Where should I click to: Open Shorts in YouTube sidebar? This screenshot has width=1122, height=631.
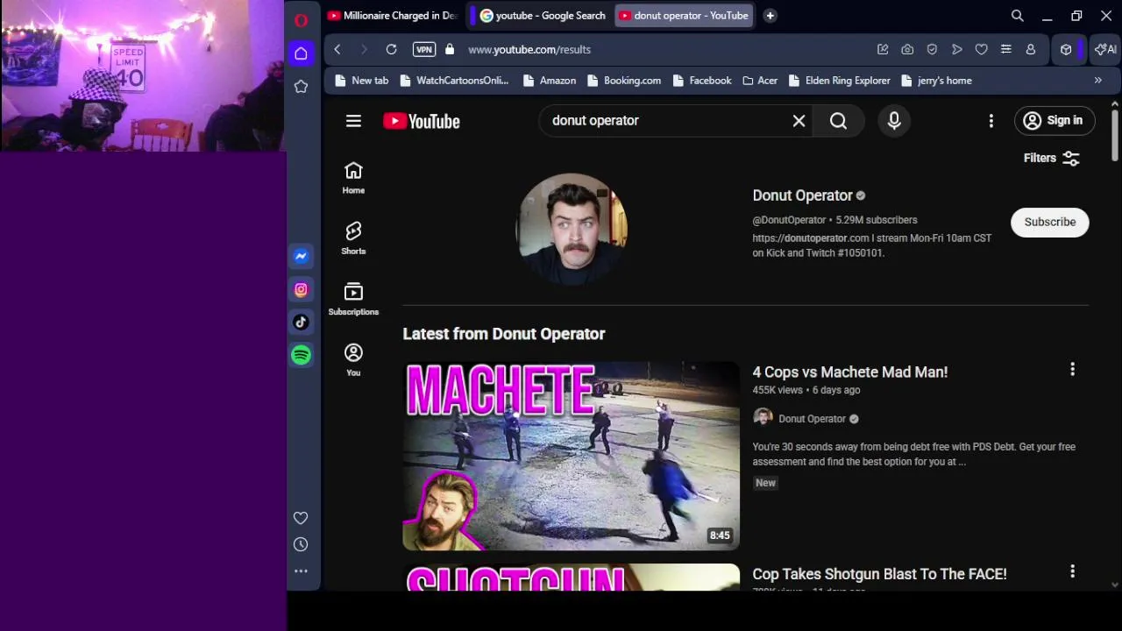[353, 238]
